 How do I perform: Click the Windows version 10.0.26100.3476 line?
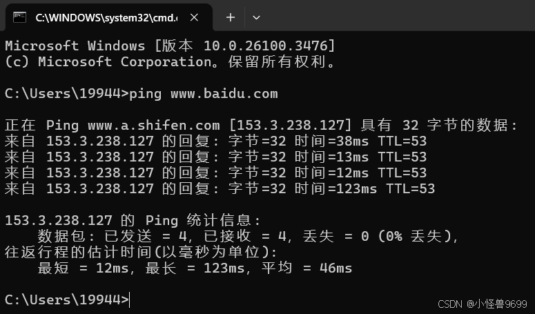(x=170, y=46)
